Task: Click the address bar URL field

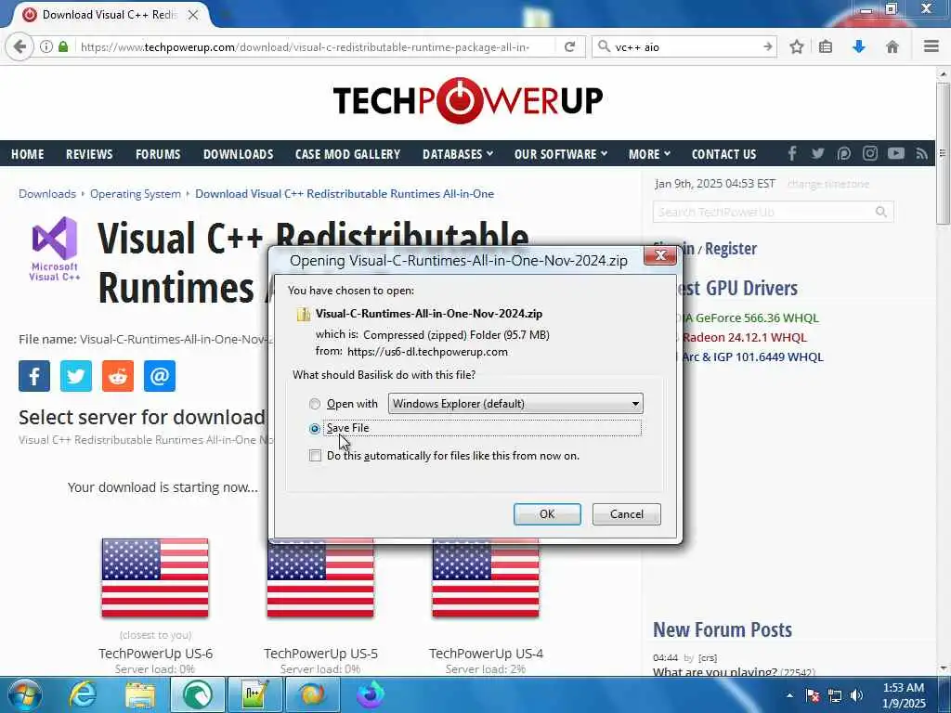Action: 316,46
